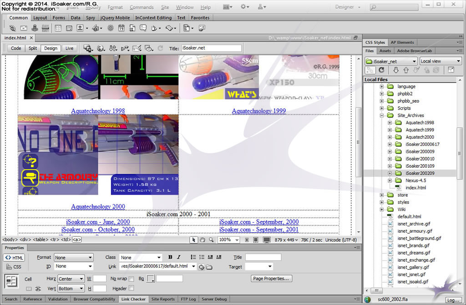
Task: Open the Commands menu
Action: [x=142, y=7]
